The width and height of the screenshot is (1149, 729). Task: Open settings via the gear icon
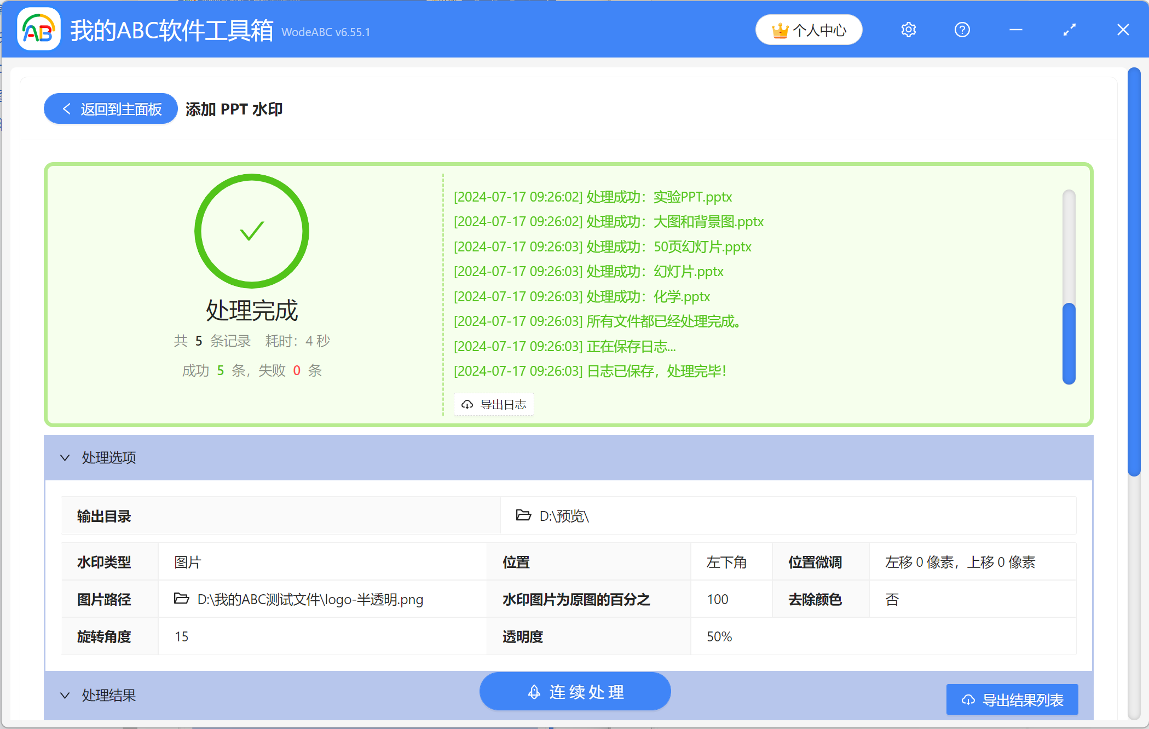(908, 30)
